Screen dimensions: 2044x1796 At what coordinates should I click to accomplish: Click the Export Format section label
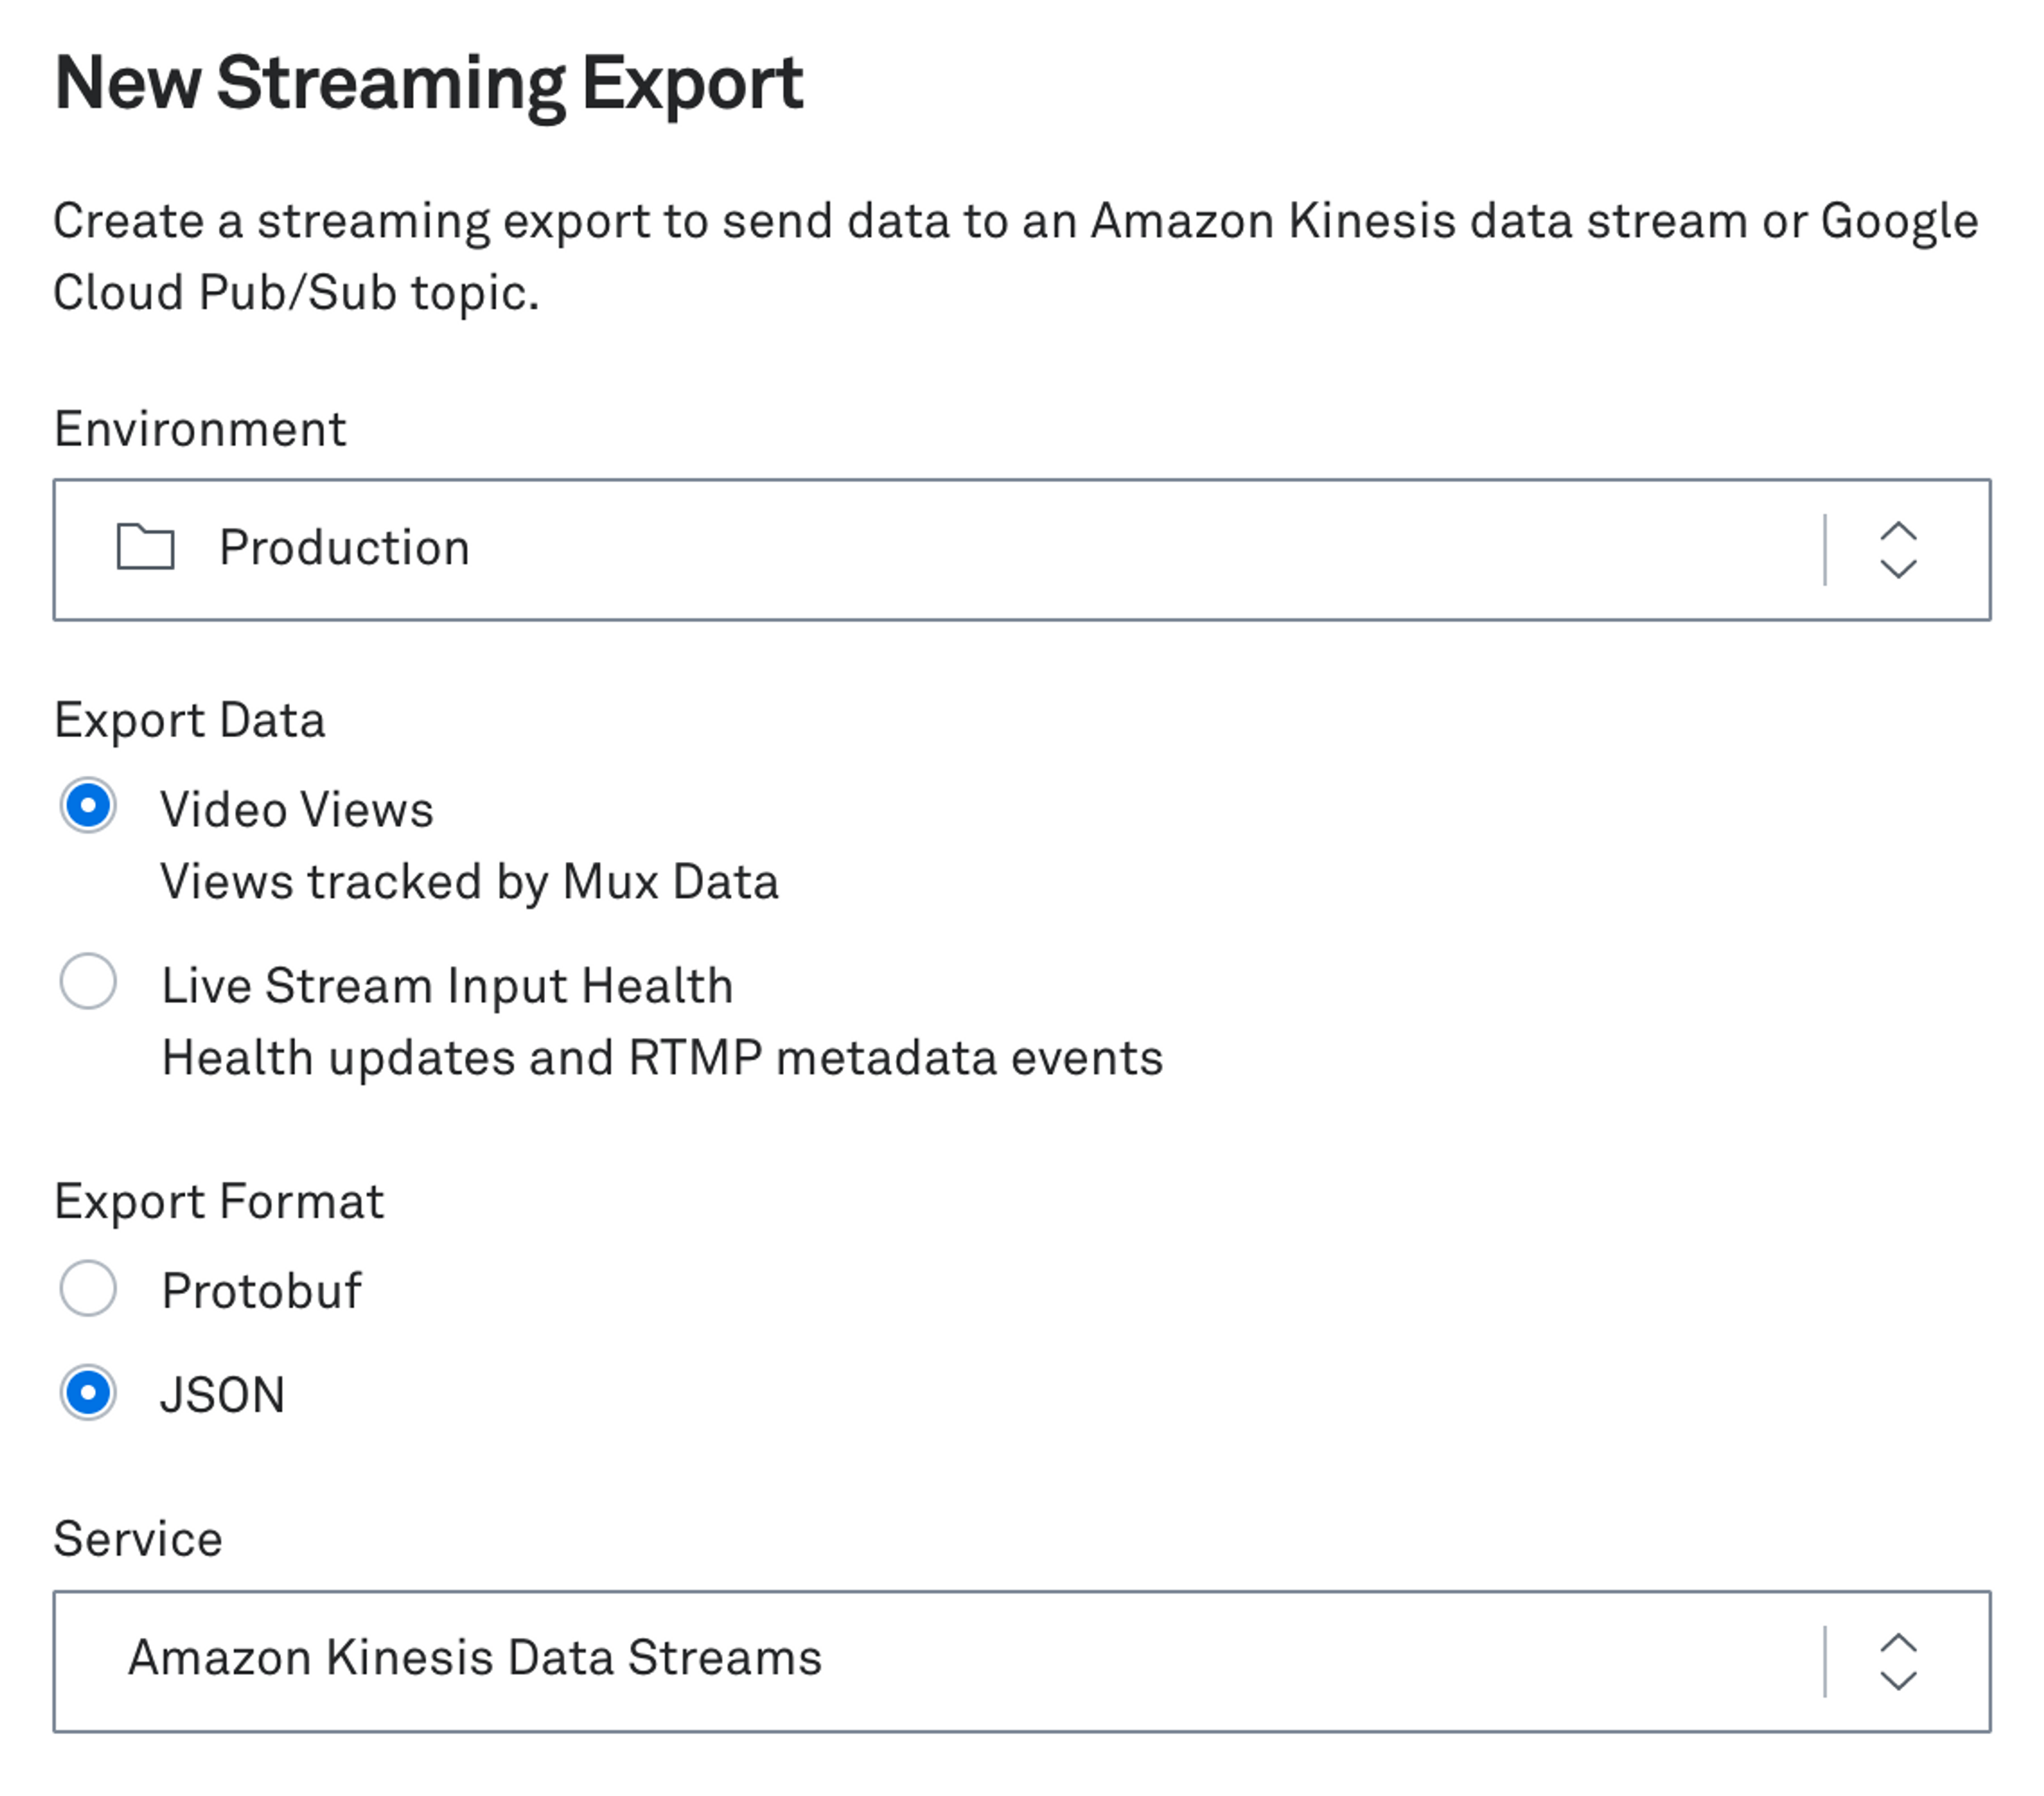(219, 1201)
